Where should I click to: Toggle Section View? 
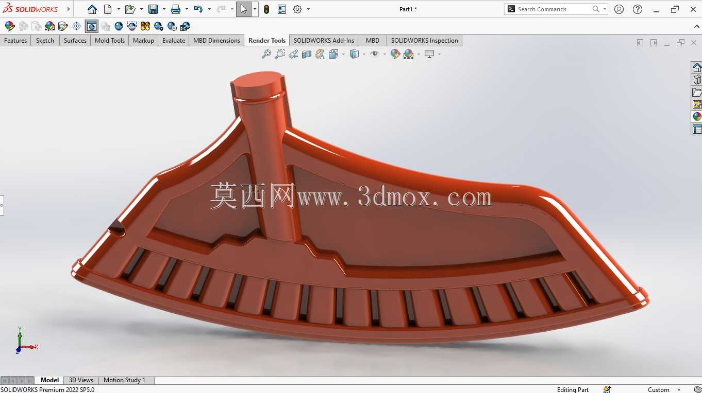coord(307,54)
